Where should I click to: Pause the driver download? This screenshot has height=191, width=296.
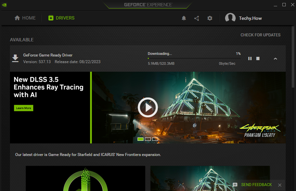pos(250,58)
